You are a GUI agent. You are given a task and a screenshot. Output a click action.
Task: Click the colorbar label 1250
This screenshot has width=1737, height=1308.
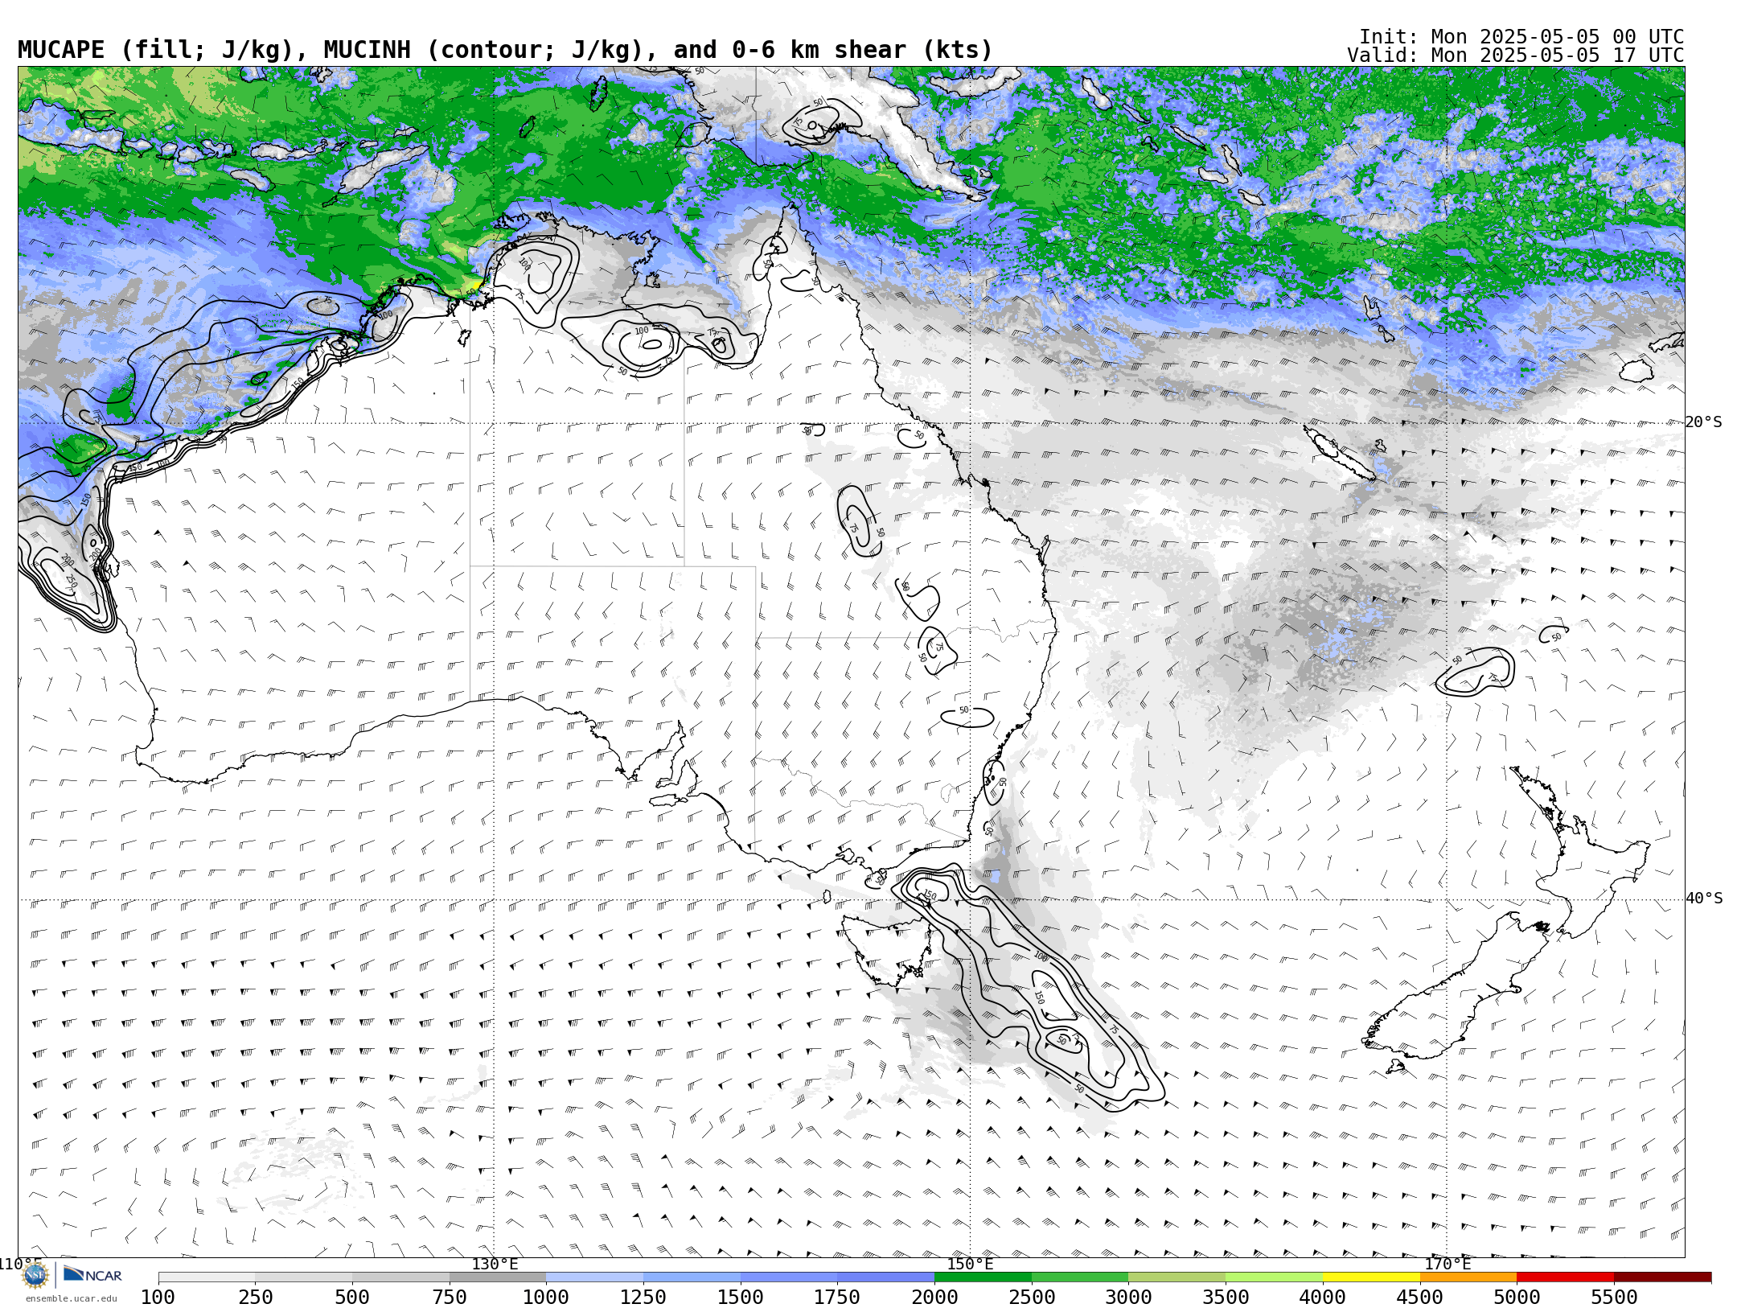(643, 1298)
